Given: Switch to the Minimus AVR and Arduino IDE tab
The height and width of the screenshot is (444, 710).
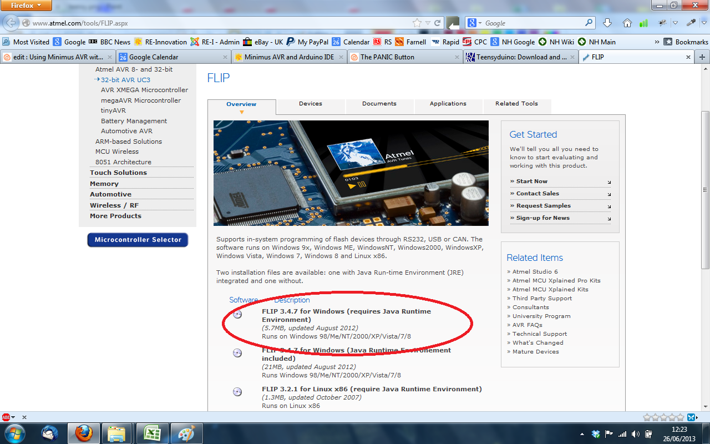Looking at the screenshot, I should [x=288, y=57].
